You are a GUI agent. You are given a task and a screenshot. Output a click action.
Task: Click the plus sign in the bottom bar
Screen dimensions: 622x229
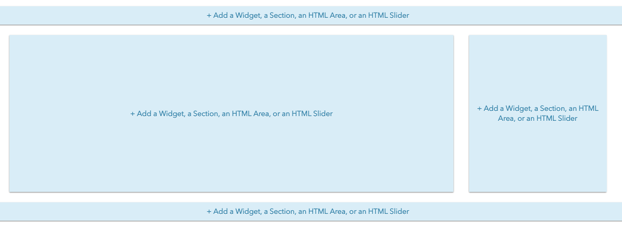pos(209,212)
